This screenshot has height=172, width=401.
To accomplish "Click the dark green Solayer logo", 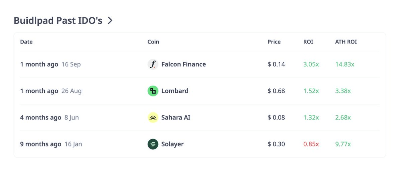I will pos(153,144).
